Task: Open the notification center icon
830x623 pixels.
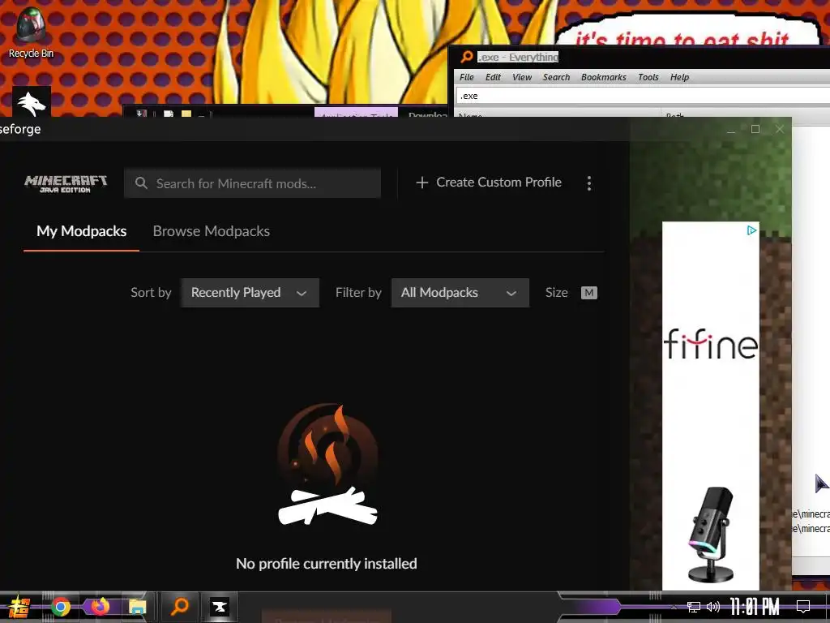Action: point(803,607)
